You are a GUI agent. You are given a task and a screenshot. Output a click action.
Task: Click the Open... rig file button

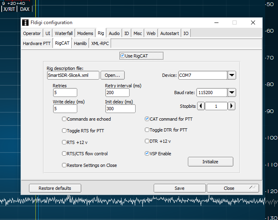(113, 75)
